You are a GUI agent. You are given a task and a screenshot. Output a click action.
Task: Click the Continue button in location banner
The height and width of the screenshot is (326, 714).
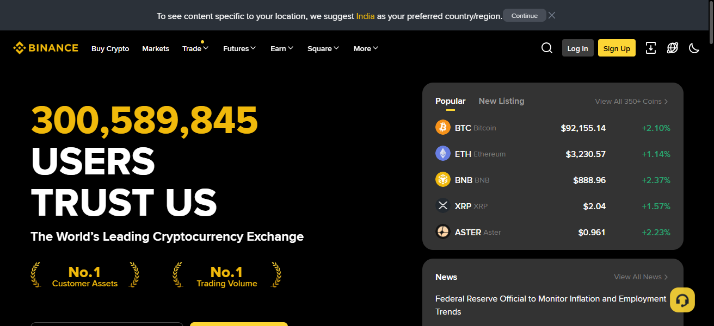click(524, 15)
